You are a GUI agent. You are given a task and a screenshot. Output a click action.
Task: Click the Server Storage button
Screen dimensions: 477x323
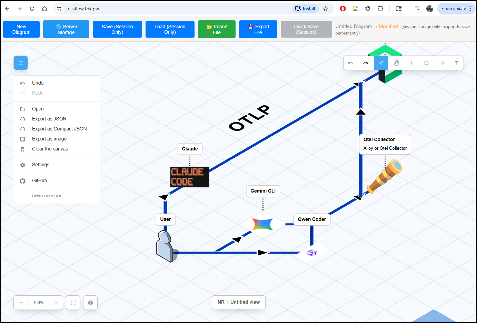66,29
